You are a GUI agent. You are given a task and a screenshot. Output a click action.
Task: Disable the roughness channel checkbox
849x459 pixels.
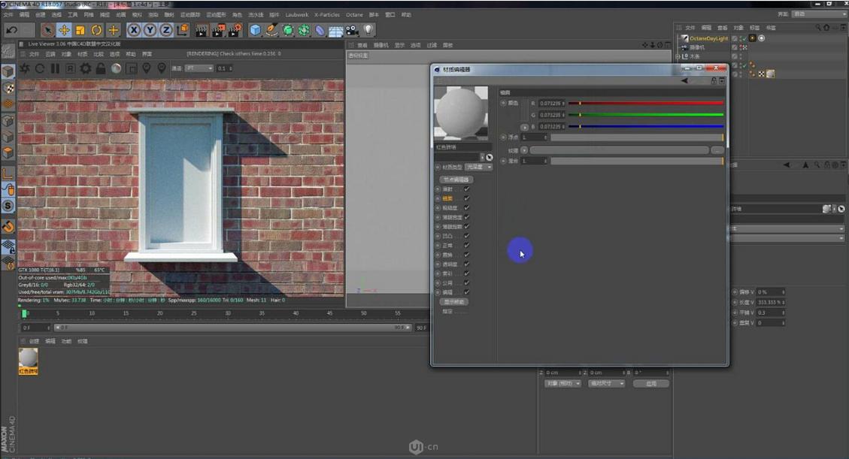click(465, 207)
